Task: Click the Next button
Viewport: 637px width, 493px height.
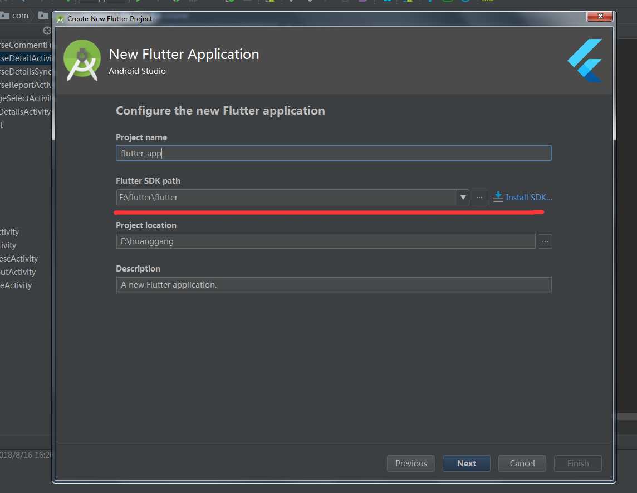Action: pos(467,464)
